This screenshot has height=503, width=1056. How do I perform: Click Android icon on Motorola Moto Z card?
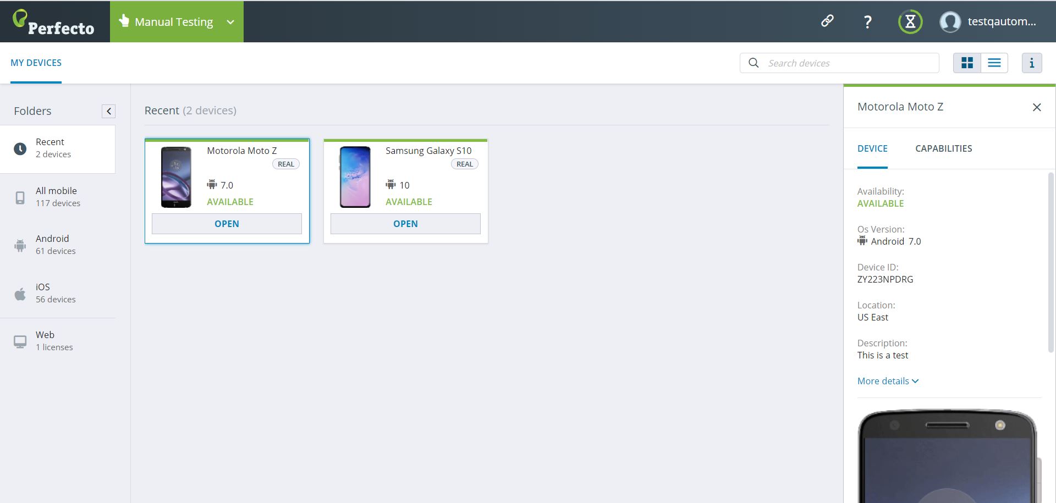212,184
